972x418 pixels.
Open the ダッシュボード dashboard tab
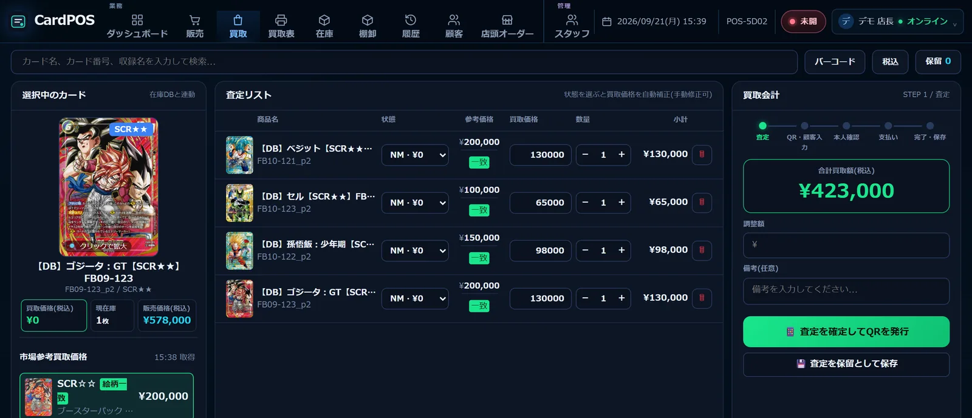tap(137, 27)
